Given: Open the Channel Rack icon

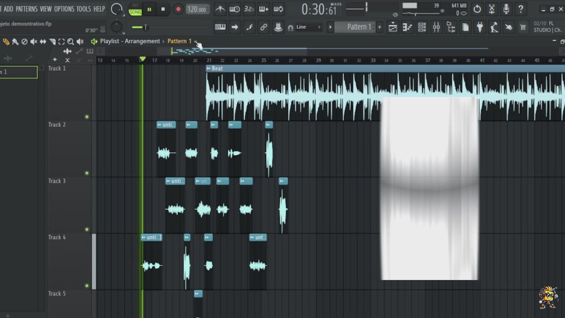Looking at the screenshot, I should tap(422, 27).
